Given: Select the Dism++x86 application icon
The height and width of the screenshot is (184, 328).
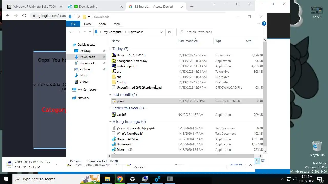Looking at the screenshot, I should (x=114, y=149).
